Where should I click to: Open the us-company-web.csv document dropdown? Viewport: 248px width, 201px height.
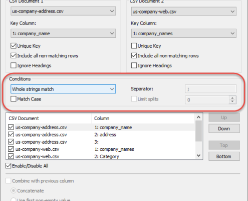tap(183, 12)
